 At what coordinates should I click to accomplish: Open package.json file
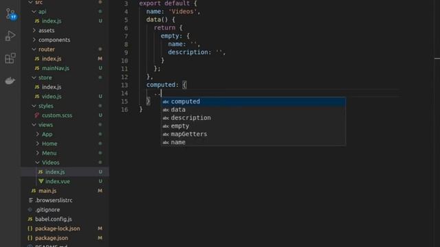point(52,238)
